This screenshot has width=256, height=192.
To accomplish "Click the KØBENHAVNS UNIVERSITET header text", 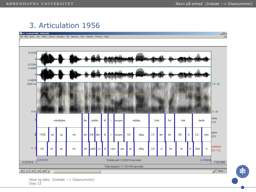I will point(40,4).
